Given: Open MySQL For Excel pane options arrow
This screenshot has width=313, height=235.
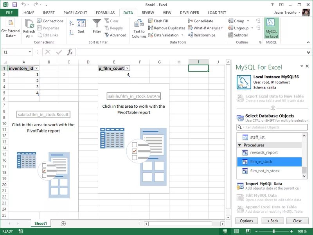Looking at the screenshot, I should click(302, 66).
